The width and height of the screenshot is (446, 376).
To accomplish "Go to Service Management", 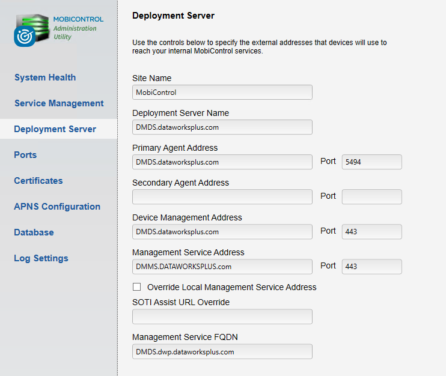I will pos(59,103).
